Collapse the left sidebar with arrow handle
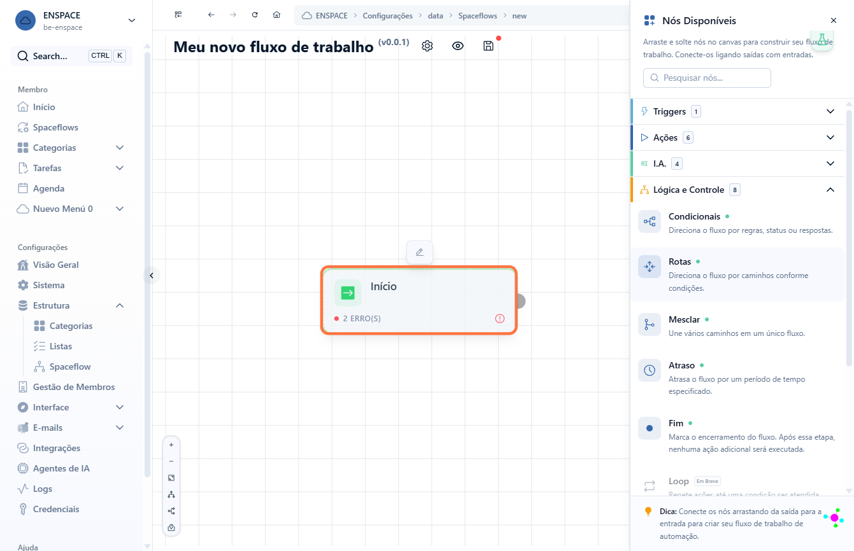Image resolution: width=854 pixels, height=551 pixels. click(x=152, y=275)
